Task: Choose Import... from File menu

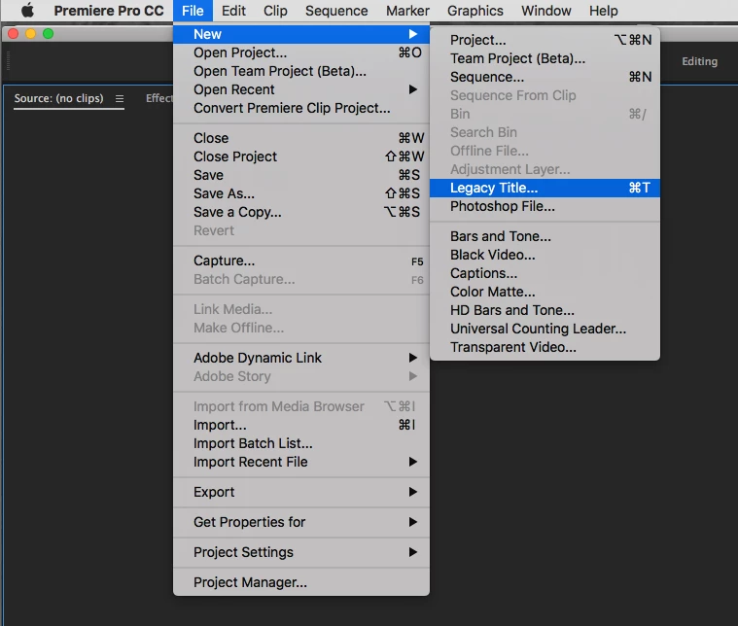Action: (301, 425)
